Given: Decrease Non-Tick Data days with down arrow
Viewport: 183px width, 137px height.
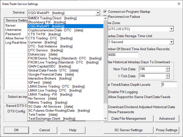Looking at the screenshot, I should [x=168, y=70].
